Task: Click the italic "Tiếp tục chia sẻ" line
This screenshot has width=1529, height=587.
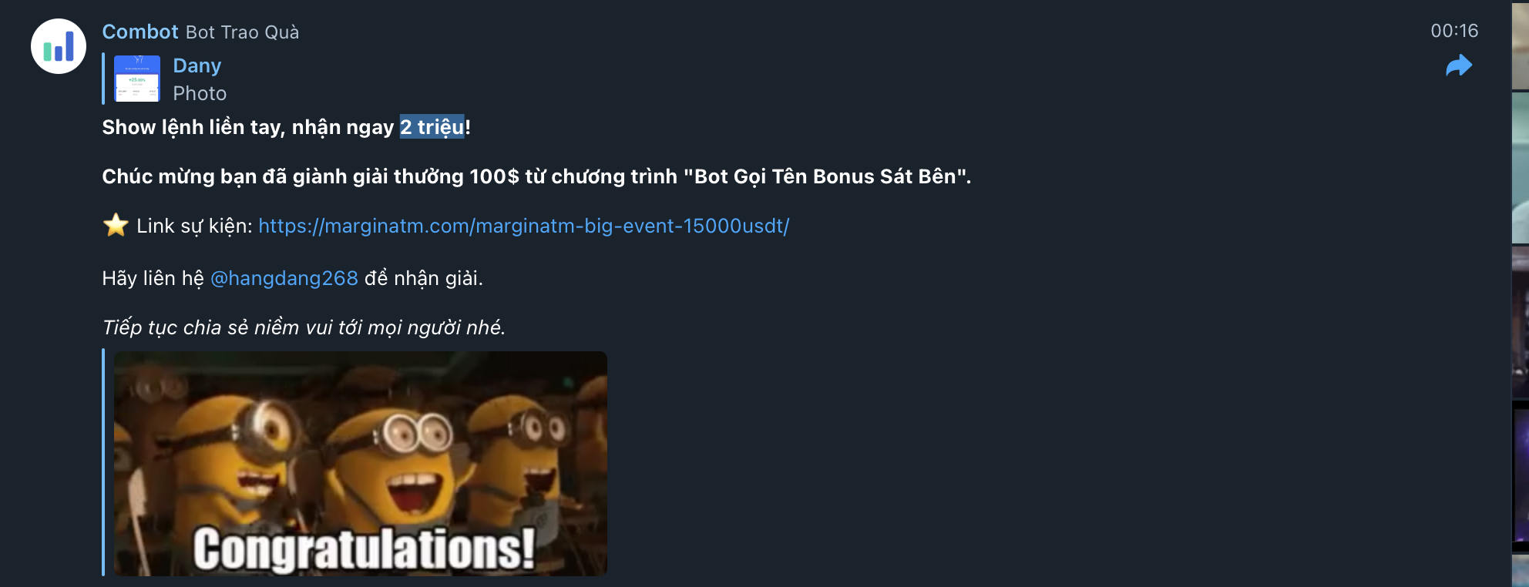Action: [x=304, y=327]
